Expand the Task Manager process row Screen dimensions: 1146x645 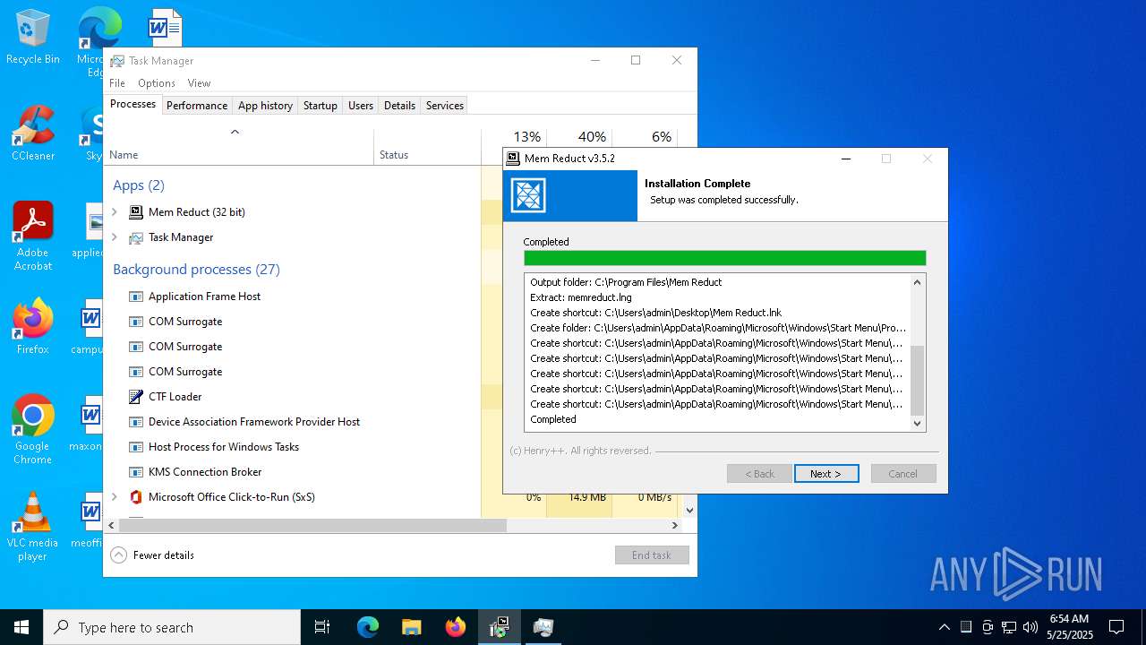[114, 237]
